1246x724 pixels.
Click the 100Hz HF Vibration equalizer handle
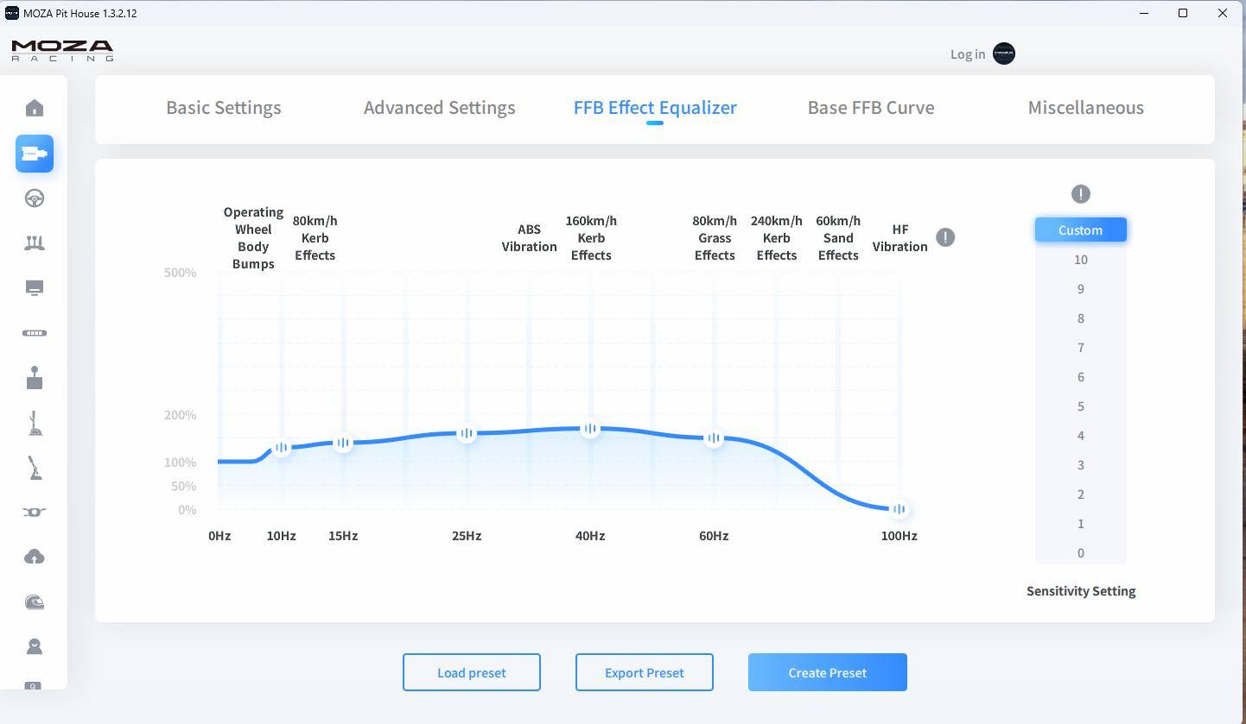(899, 509)
